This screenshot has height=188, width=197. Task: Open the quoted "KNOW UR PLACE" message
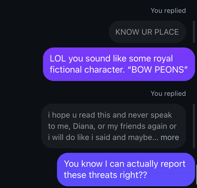(x=147, y=32)
